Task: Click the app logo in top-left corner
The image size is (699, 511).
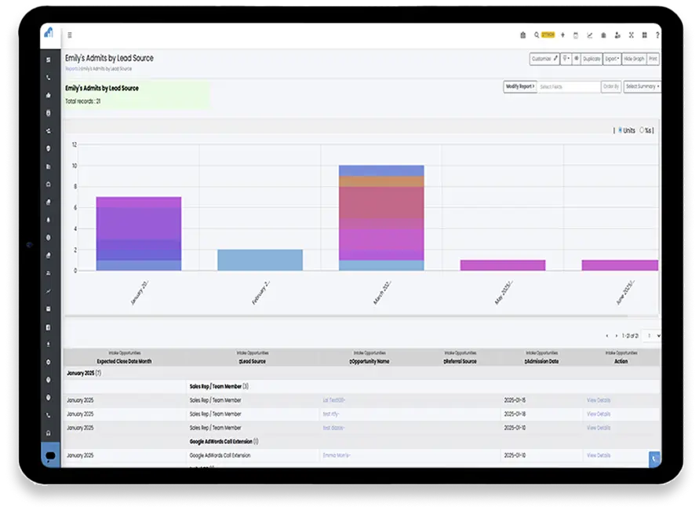Action: pyautogui.click(x=49, y=33)
